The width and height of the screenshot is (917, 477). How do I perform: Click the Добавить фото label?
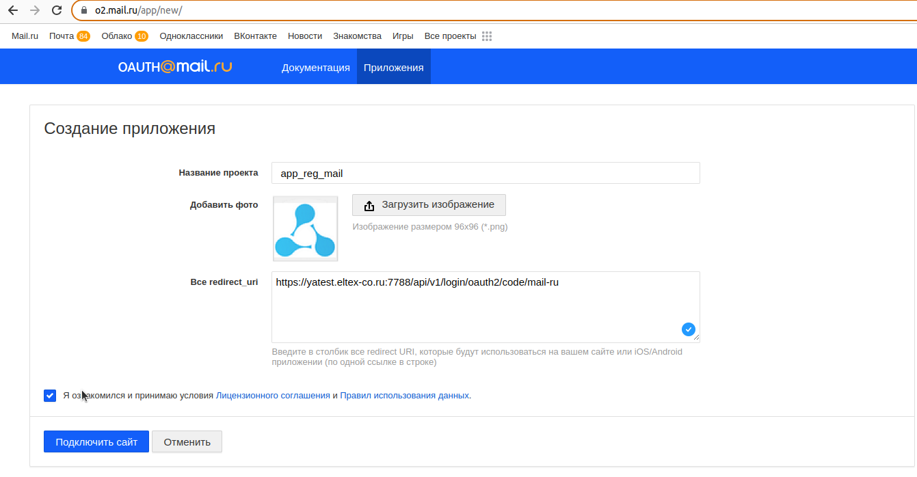click(224, 204)
